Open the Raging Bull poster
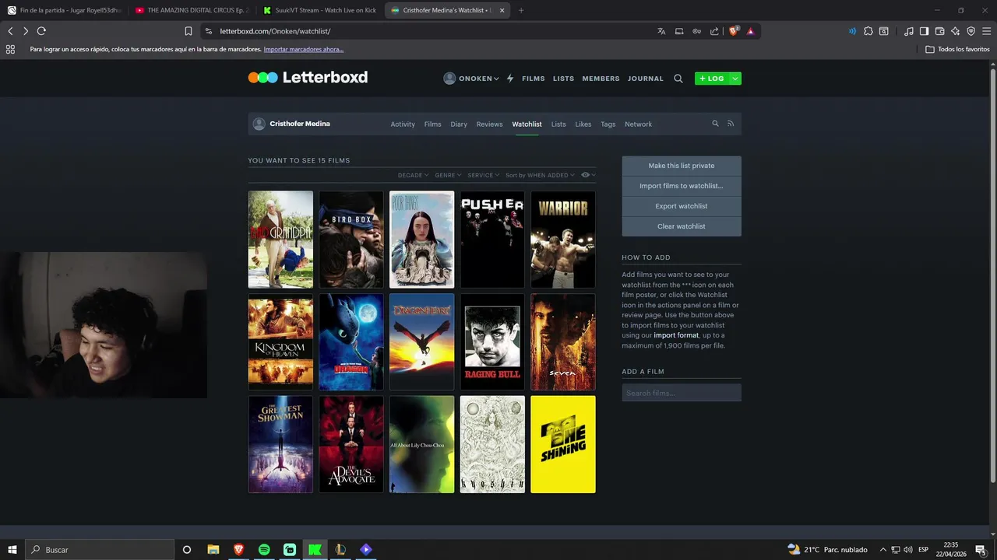Viewport: 997px width, 560px height. [x=492, y=341]
